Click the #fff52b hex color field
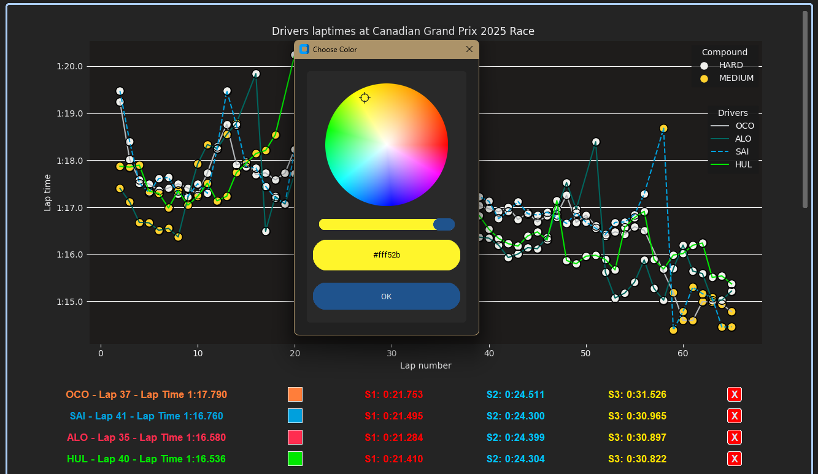This screenshot has width=818, height=474. pyautogui.click(x=386, y=255)
